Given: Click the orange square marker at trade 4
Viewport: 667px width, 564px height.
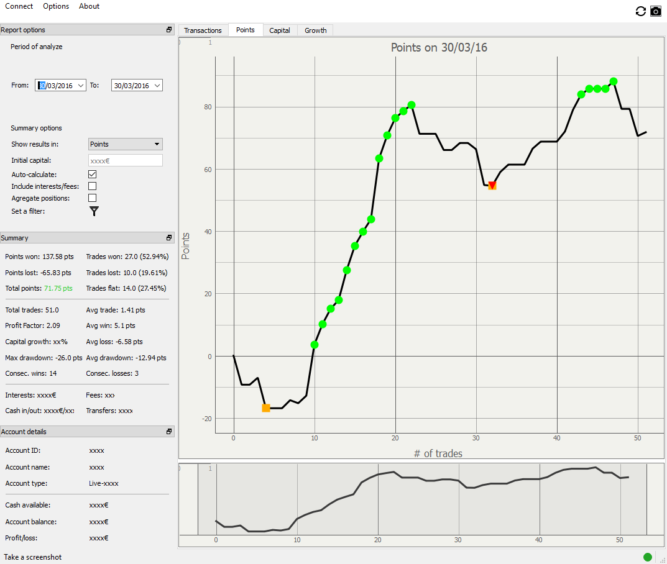Looking at the screenshot, I should click(266, 408).
